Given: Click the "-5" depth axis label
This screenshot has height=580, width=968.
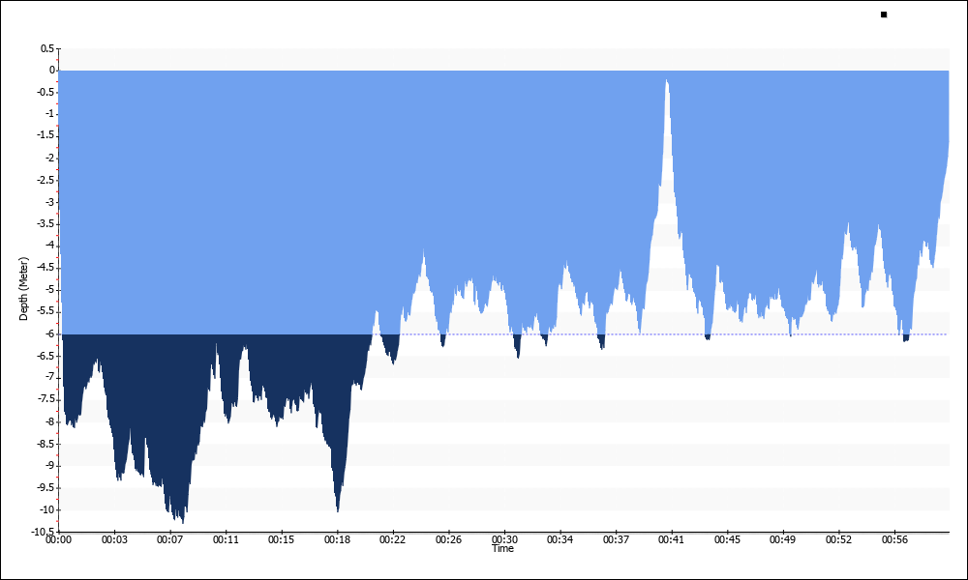Looking at the screenshot, I should 50,290.
